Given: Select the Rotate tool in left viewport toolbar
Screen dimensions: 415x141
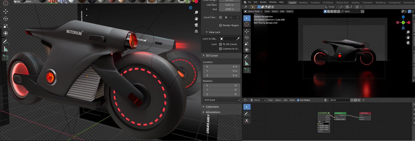Looking at the screenshot, I should tap(6, 19).
